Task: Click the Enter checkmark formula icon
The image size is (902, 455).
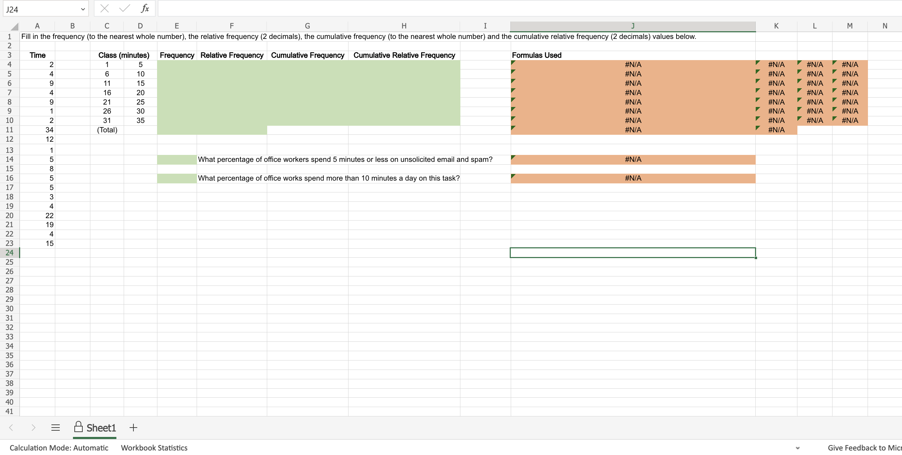Action: (124, 9)
